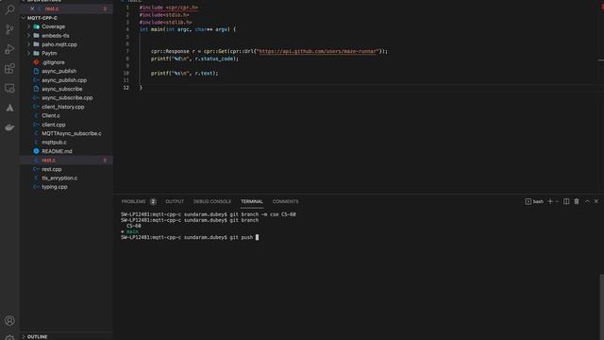Viewport: 604px width, 340px height.
Task: Click the cpr/cpr.h include line
Action: [x=169, y=8]
